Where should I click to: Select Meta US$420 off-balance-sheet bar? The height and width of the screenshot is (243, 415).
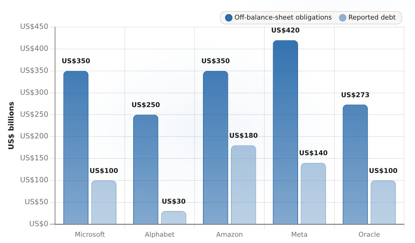tap(285, 132)
